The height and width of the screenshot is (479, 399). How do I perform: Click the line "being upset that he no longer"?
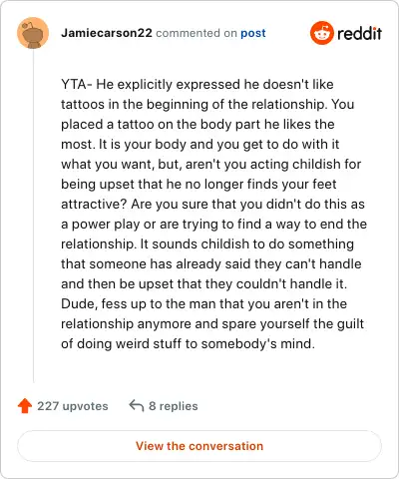(x=199, y=185)
